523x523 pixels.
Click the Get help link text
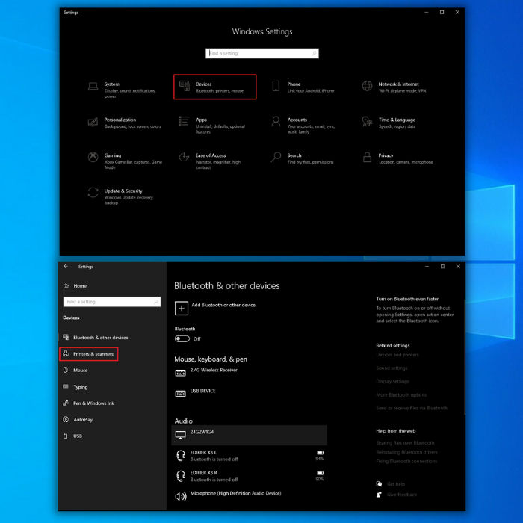396,484
